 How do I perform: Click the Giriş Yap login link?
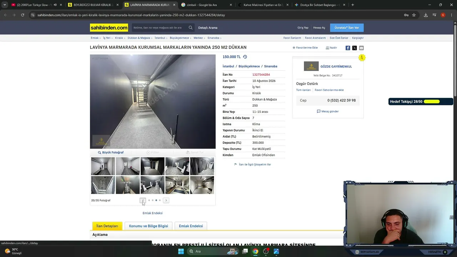[x=303, y=28]
